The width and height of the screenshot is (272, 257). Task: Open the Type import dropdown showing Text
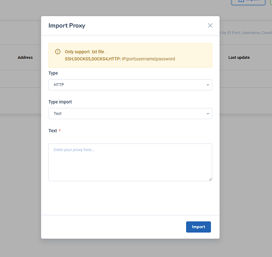point(130,114)
